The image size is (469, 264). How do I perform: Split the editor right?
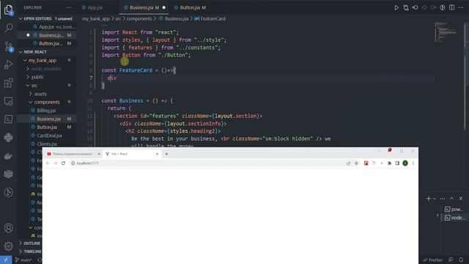click(x=451, y=7)
